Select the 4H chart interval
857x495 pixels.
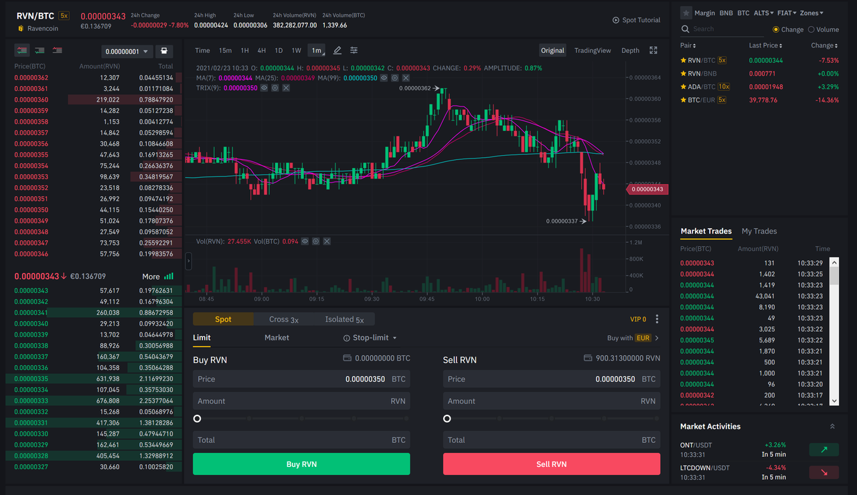pyautogui.click(x=262, y=51)
